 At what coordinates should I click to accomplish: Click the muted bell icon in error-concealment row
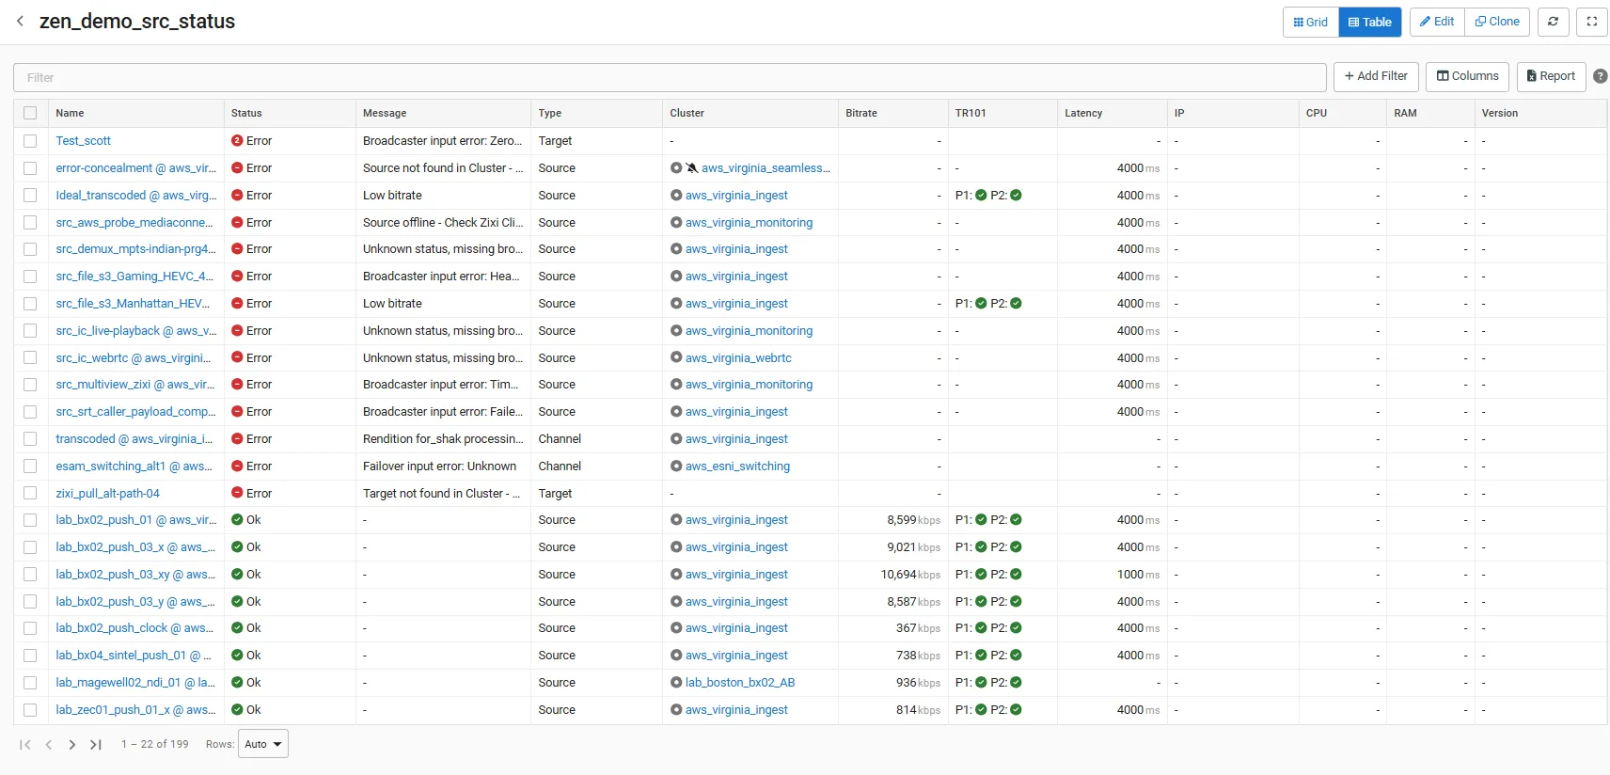coord(692,168)
